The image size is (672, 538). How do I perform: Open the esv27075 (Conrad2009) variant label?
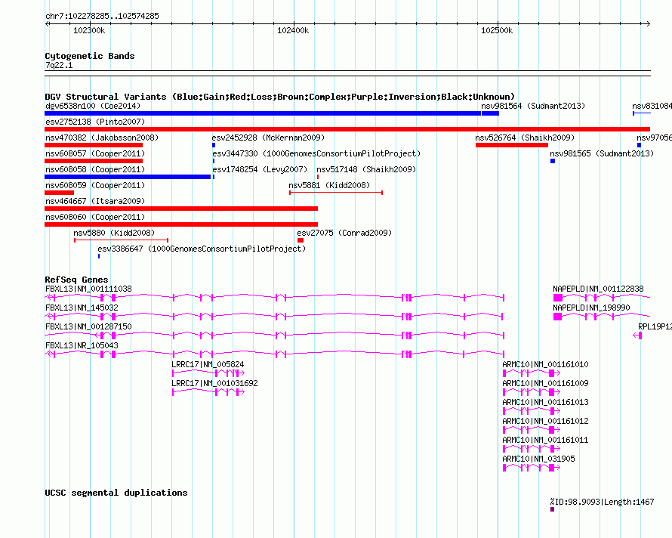[x=344, y=233]
